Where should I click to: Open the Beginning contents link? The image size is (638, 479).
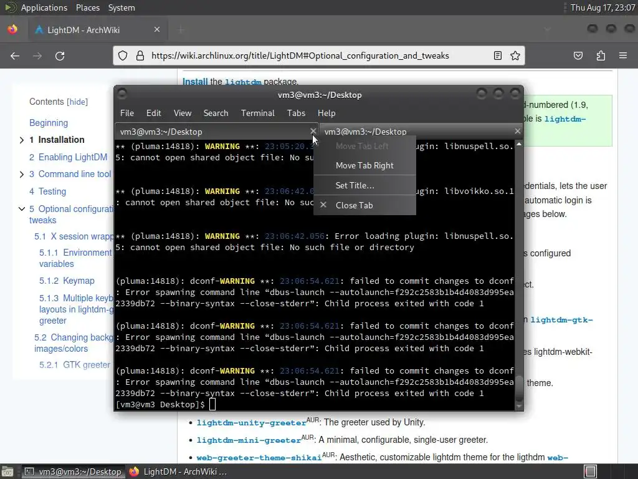point(49,123)
